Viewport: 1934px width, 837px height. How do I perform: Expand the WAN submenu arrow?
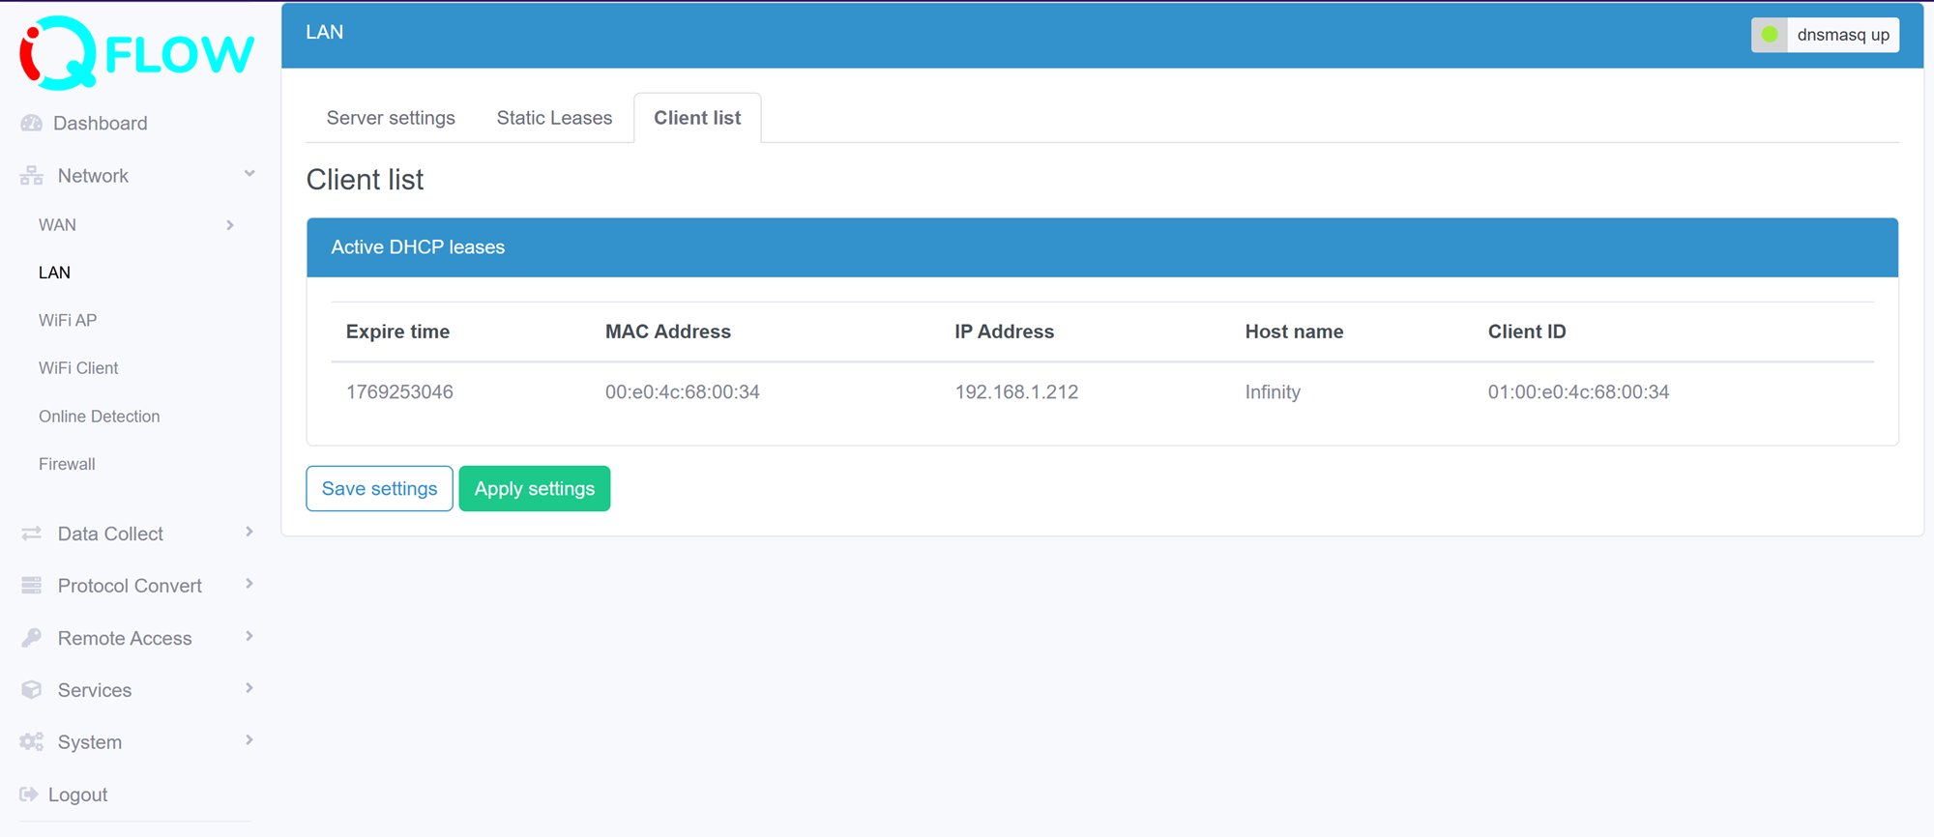[230, 225]
